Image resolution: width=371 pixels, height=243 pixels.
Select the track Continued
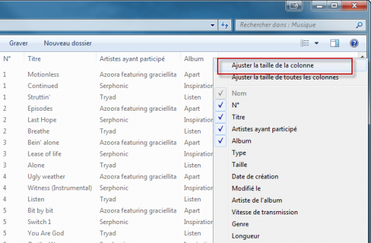42,86
